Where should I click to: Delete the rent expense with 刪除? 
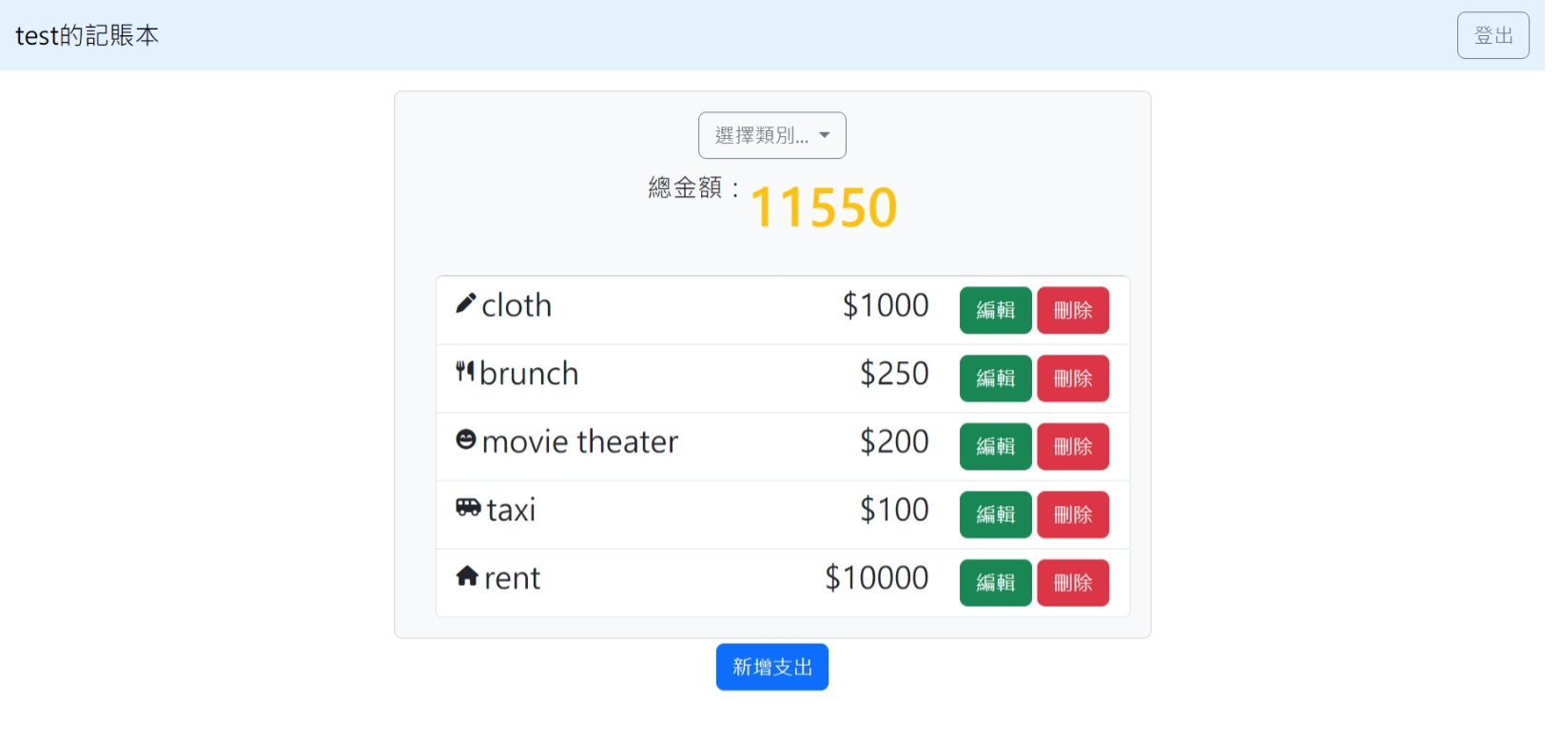(1072, 583)
